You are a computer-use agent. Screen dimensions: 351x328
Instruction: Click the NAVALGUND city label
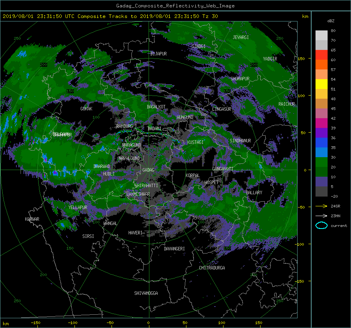tap(129, 158)
